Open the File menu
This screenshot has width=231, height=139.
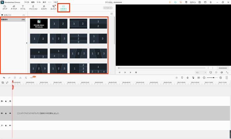[26, 2]
